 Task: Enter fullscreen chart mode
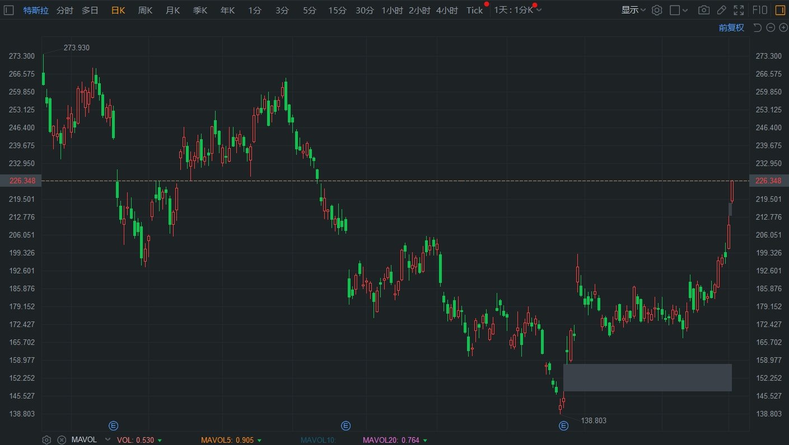click(739, 10)
